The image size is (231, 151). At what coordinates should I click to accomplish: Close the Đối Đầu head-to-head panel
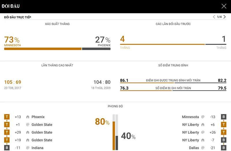click(224, 6)
